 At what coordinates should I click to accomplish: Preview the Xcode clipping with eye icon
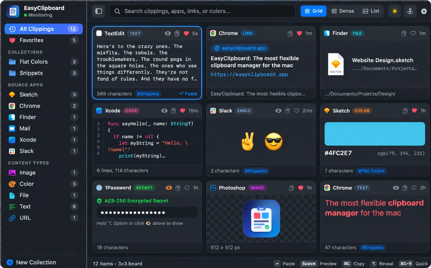click(x=164, y=111)
